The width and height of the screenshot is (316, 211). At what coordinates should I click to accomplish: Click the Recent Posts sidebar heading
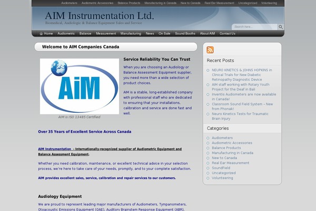[220, 61]
